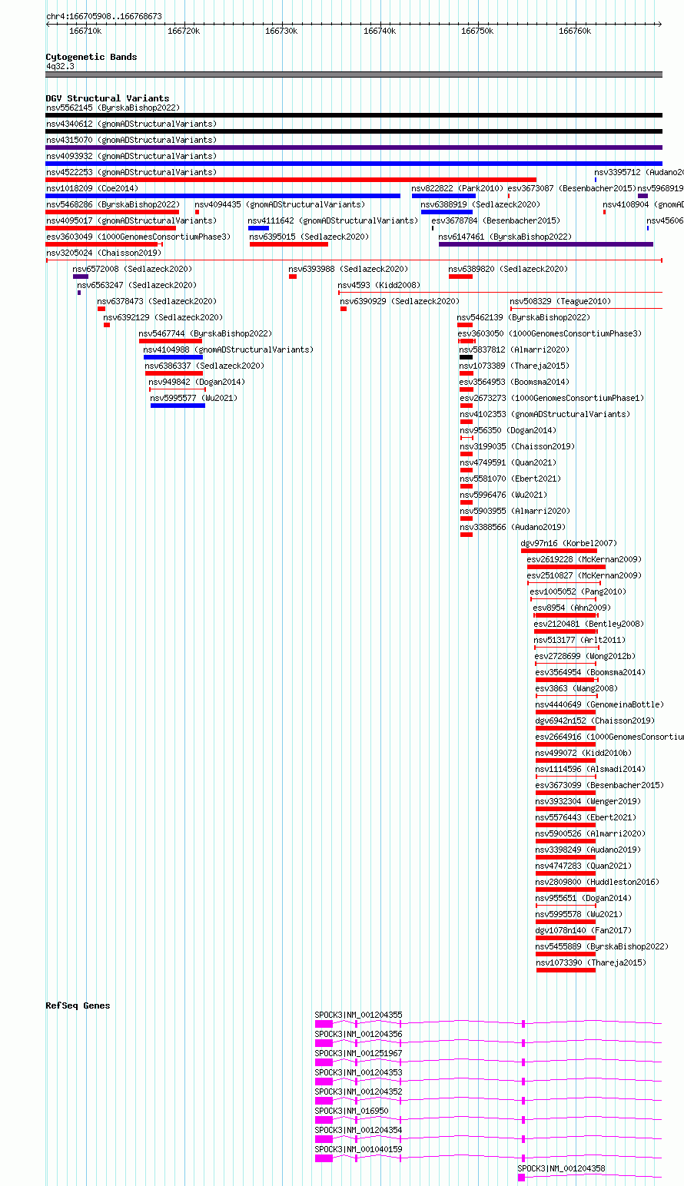Click the nsv2809800 Huddleston2016 label
This screenshot has width=684, height=1186.
[x=598, y=883]
